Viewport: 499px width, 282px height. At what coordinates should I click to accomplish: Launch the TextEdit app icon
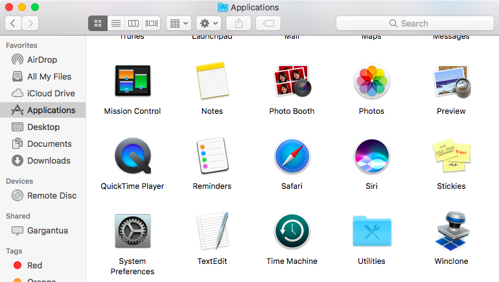(213, 231)
